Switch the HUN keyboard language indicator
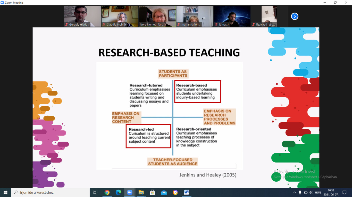Screen dimensions: 352x197 pos(318,192)
